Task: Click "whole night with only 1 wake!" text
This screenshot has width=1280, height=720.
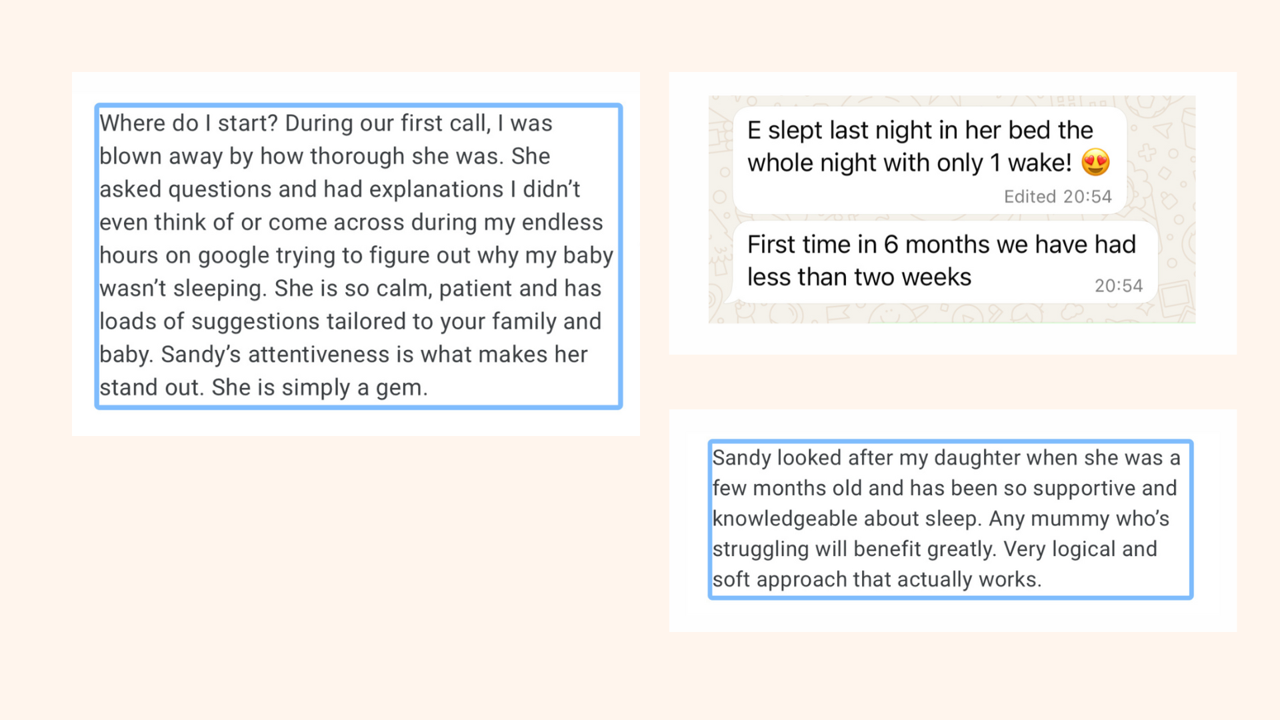Action: 909,163
